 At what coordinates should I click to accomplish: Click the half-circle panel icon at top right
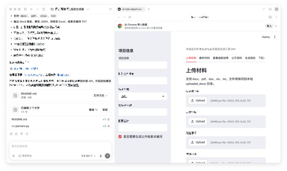(x=276, y=9)
